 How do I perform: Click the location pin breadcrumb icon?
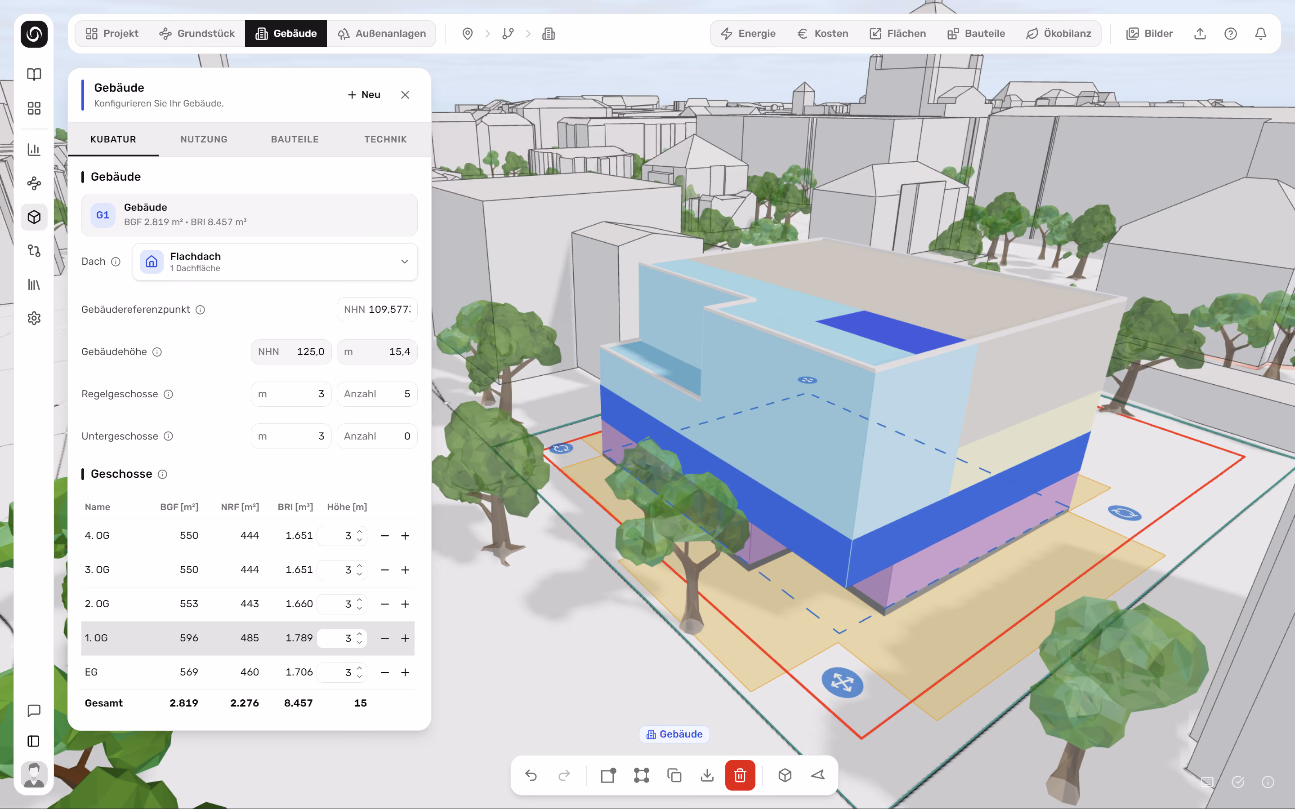coord(467,34)
